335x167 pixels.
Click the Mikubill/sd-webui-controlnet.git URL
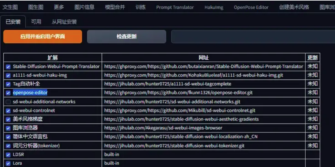point(180,110)
